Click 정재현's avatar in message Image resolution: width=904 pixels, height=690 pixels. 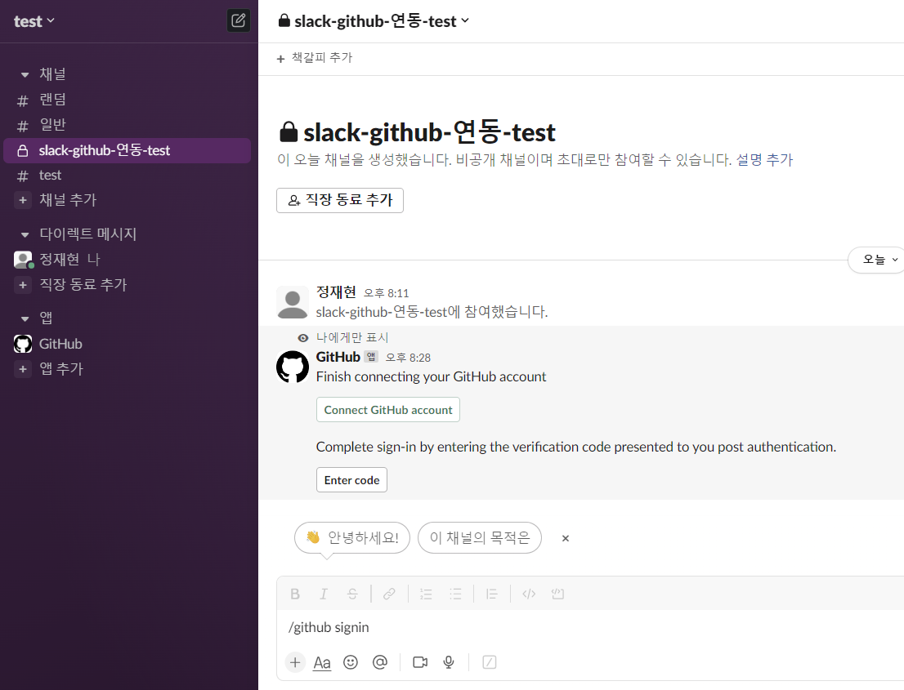click(293, 302)
